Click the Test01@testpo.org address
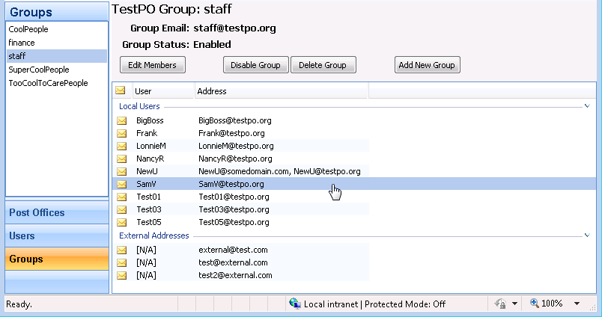 coord(234,197)
